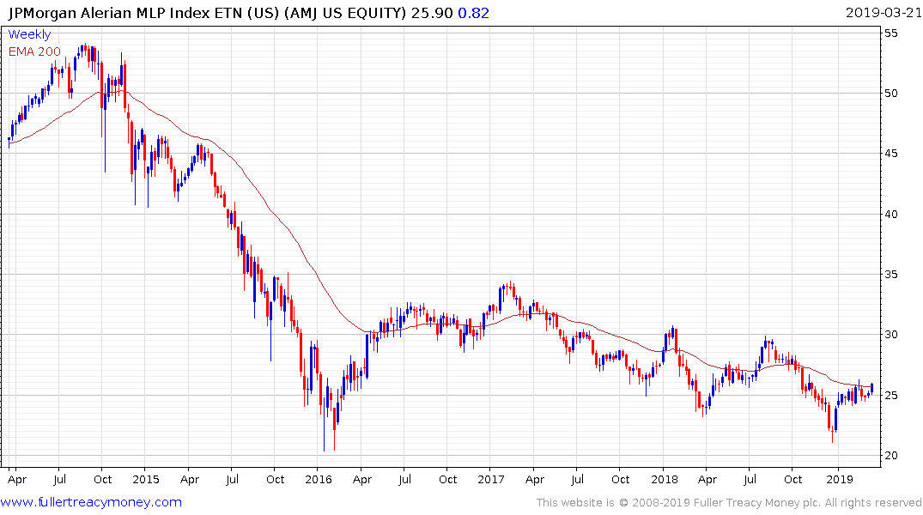Click the Weekly interval label

tap(29, 34)
